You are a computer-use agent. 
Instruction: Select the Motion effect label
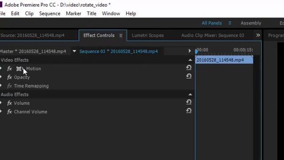(34, 69)
